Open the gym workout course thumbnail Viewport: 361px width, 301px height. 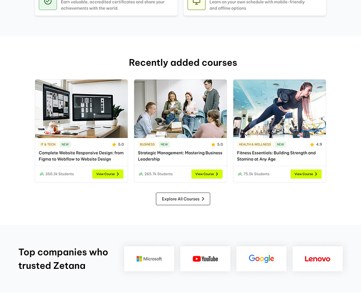click(x=279, y=108)
